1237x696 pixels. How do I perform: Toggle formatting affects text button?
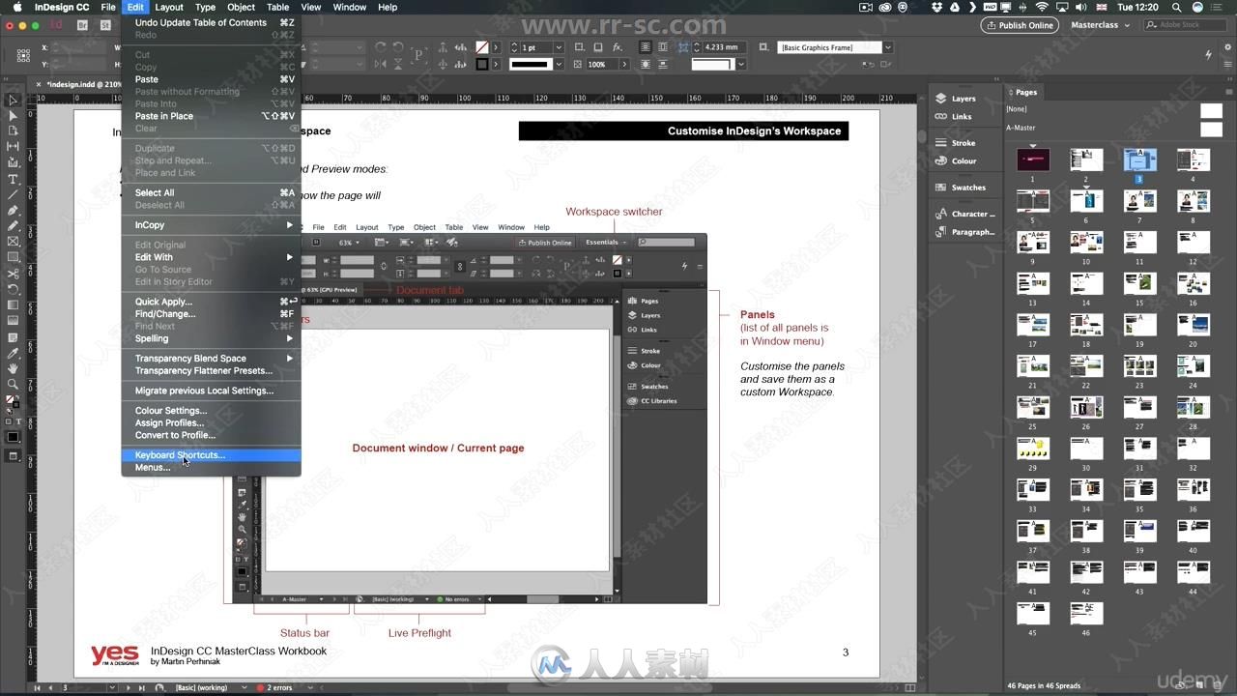[18, 421]
